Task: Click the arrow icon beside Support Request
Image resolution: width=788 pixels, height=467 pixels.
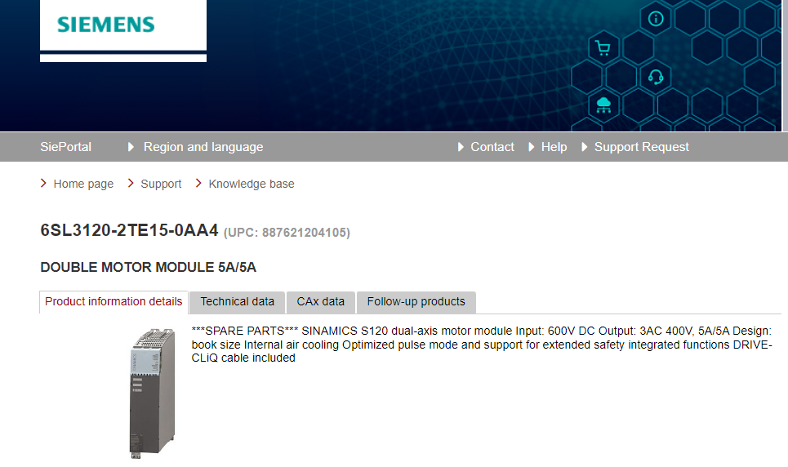Action: click(585, 147)
